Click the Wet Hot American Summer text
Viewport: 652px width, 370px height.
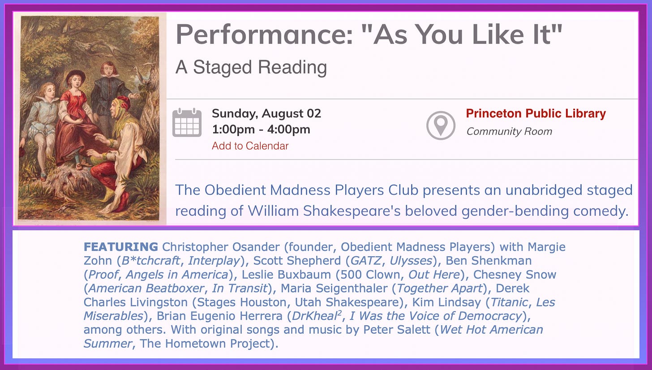(313, 336)
